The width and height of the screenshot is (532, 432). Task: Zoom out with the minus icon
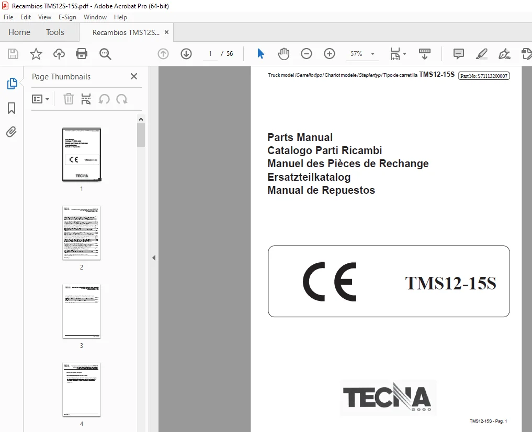307,53
